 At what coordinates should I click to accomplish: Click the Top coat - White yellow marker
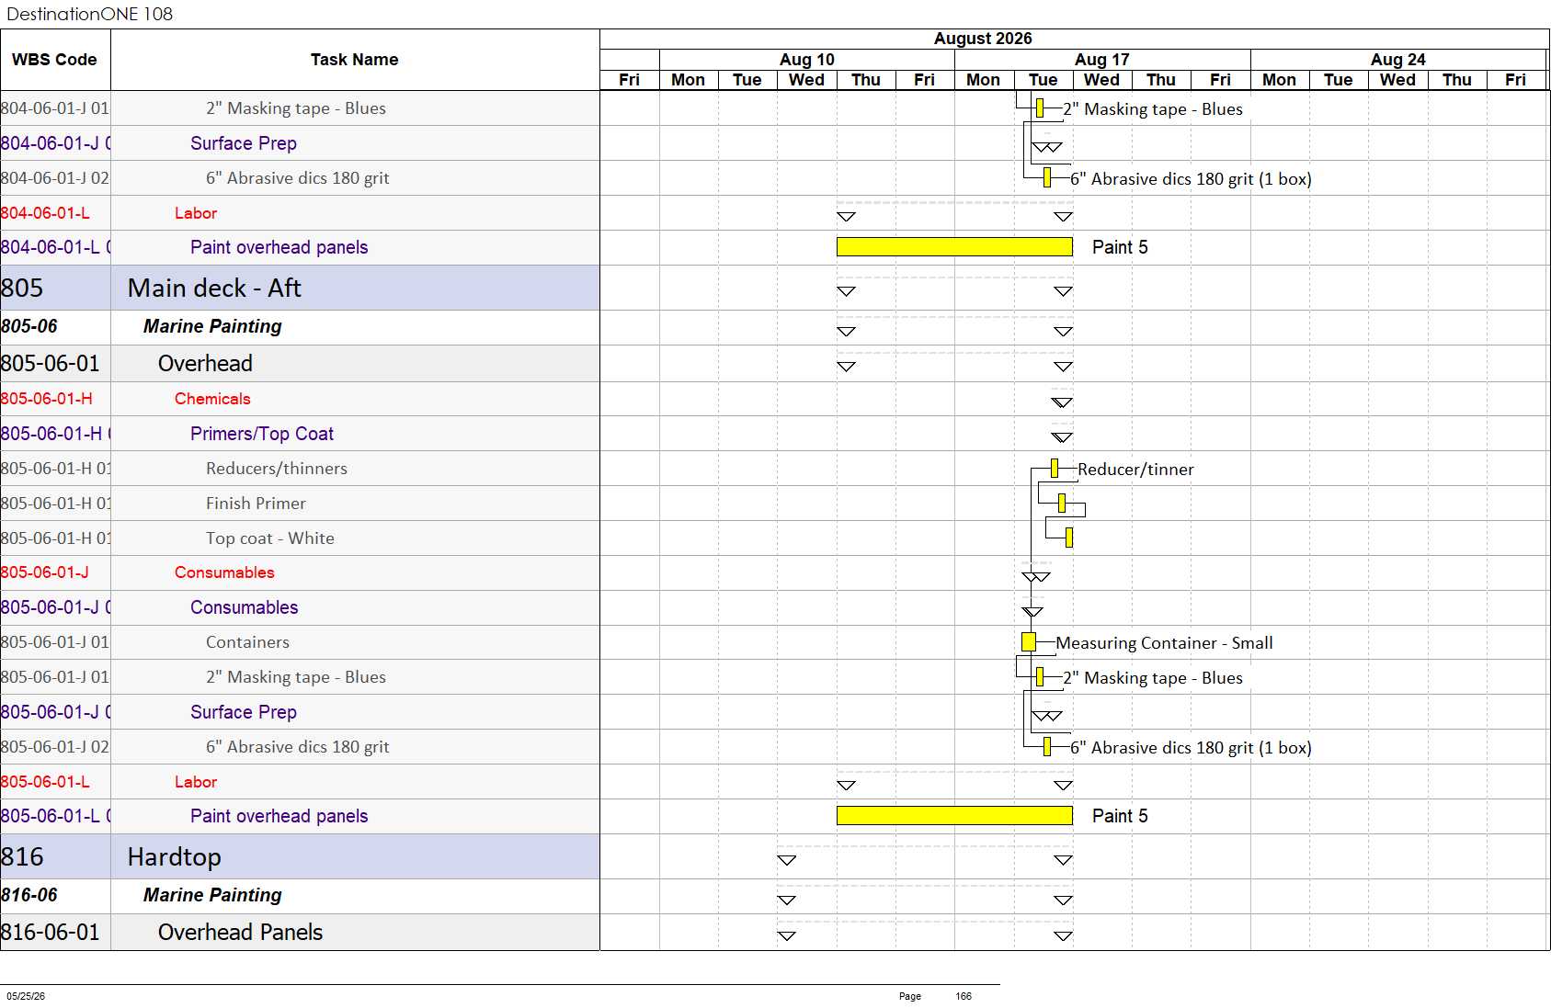(1069, 538)
